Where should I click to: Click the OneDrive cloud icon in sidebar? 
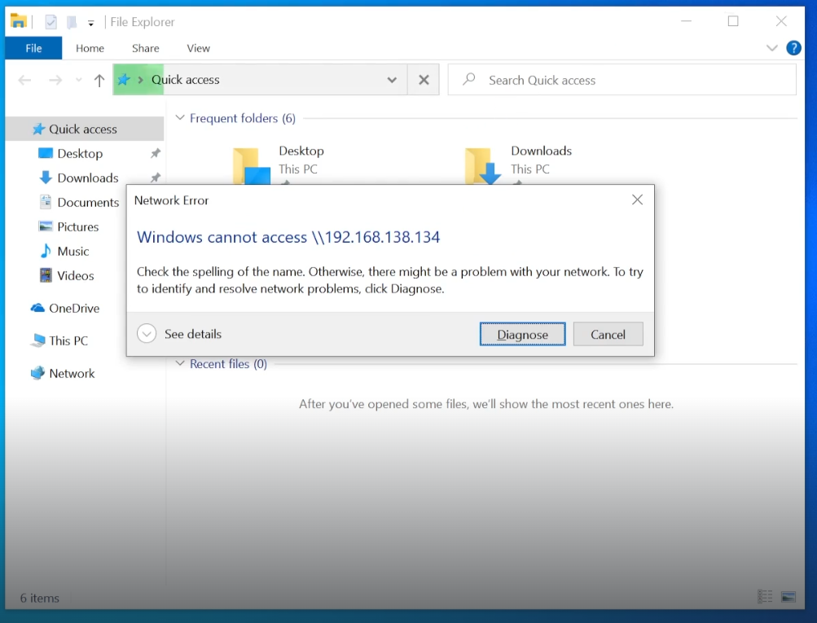click(x=37, y=308)
